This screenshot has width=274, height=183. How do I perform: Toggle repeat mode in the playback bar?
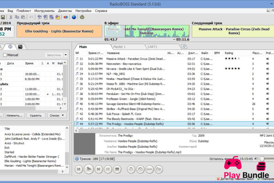point(131,169)
